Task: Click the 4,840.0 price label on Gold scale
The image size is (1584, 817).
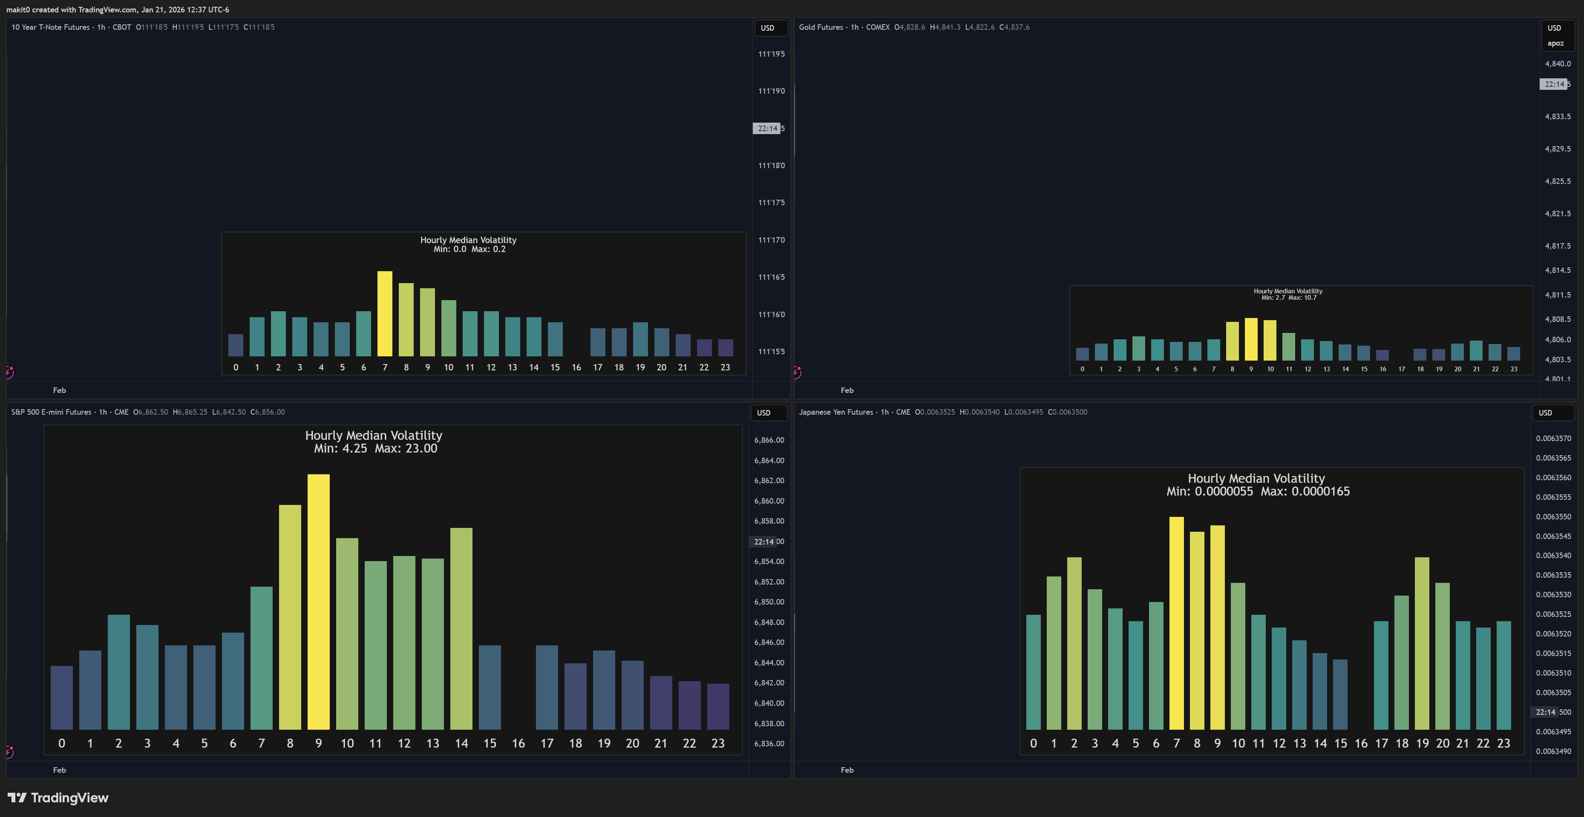Action: pyautogui.click(x=1558, y=63)
